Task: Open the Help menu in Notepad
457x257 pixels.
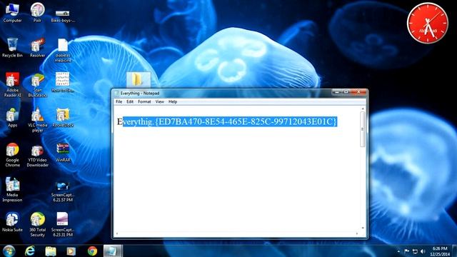Action: click(173, 101)
